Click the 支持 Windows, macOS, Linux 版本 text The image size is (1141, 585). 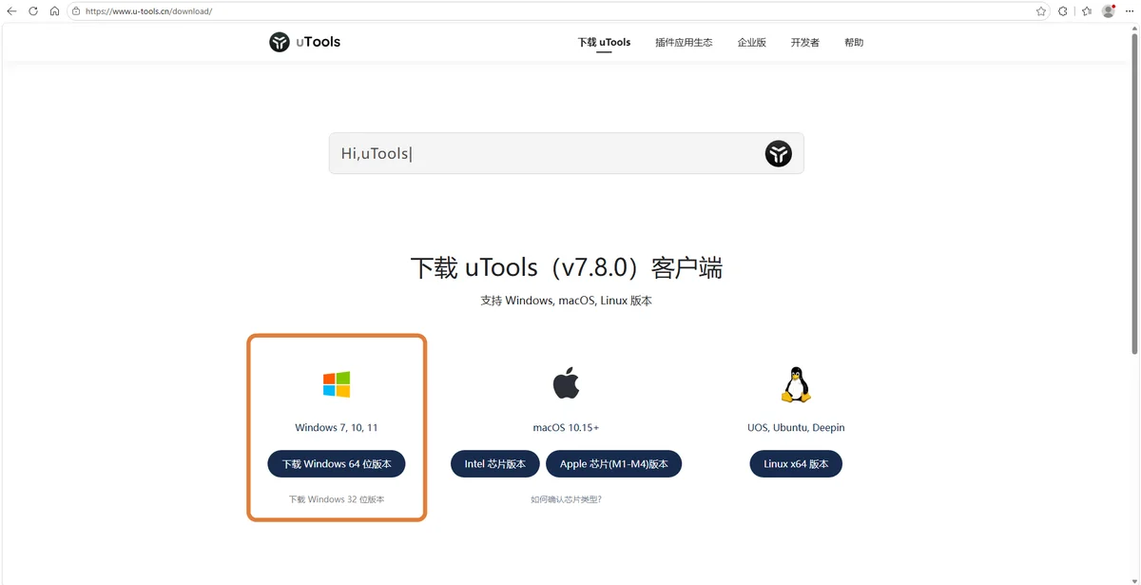pos(566,301)
